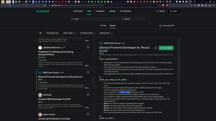Open the Brave Rewards icon with badge
This screenshot has width=216, height=121.
pyautogui.click(x=167, y=5)
